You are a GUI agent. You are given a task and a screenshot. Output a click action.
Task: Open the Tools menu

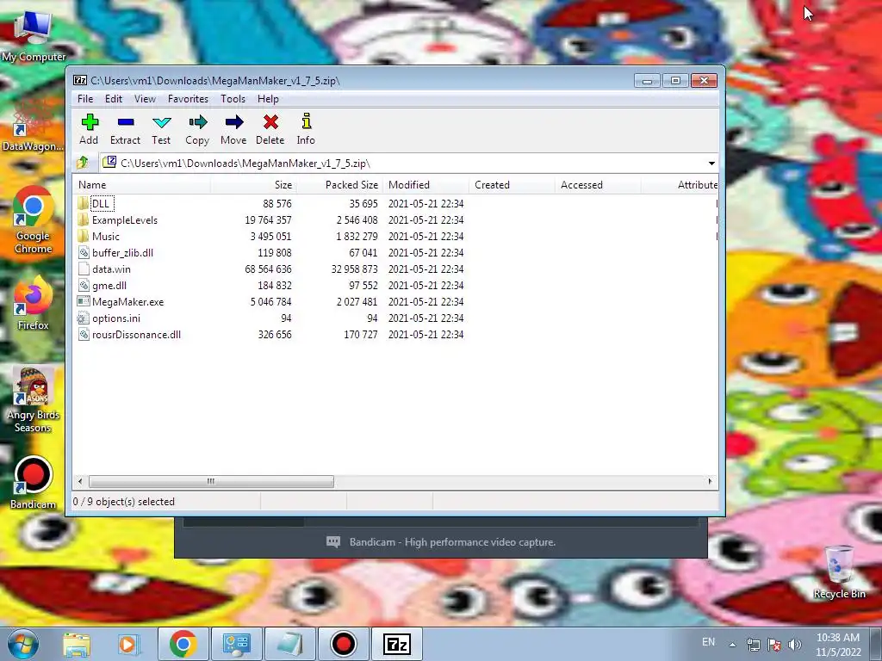[233, 99]
